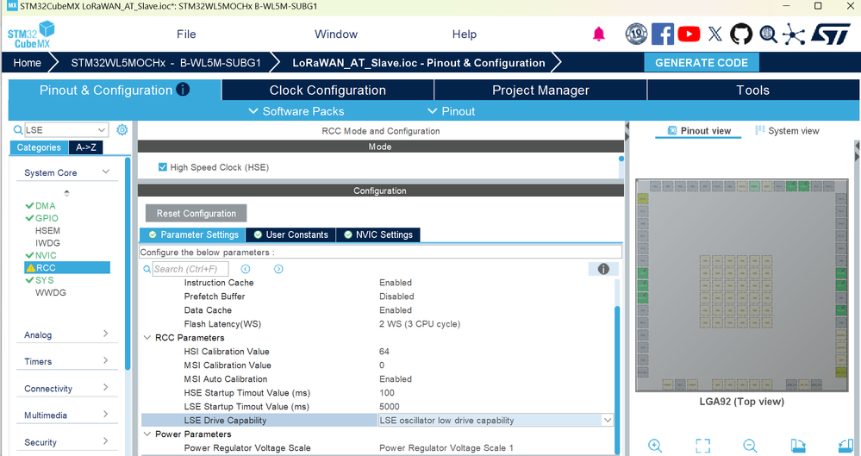
Task: Go to the Home breadcrumb
Action: [27, 63]
